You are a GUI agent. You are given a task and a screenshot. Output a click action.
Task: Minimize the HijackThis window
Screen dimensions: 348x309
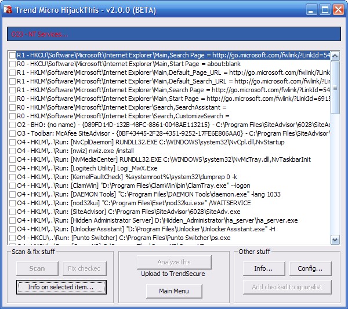311,10
